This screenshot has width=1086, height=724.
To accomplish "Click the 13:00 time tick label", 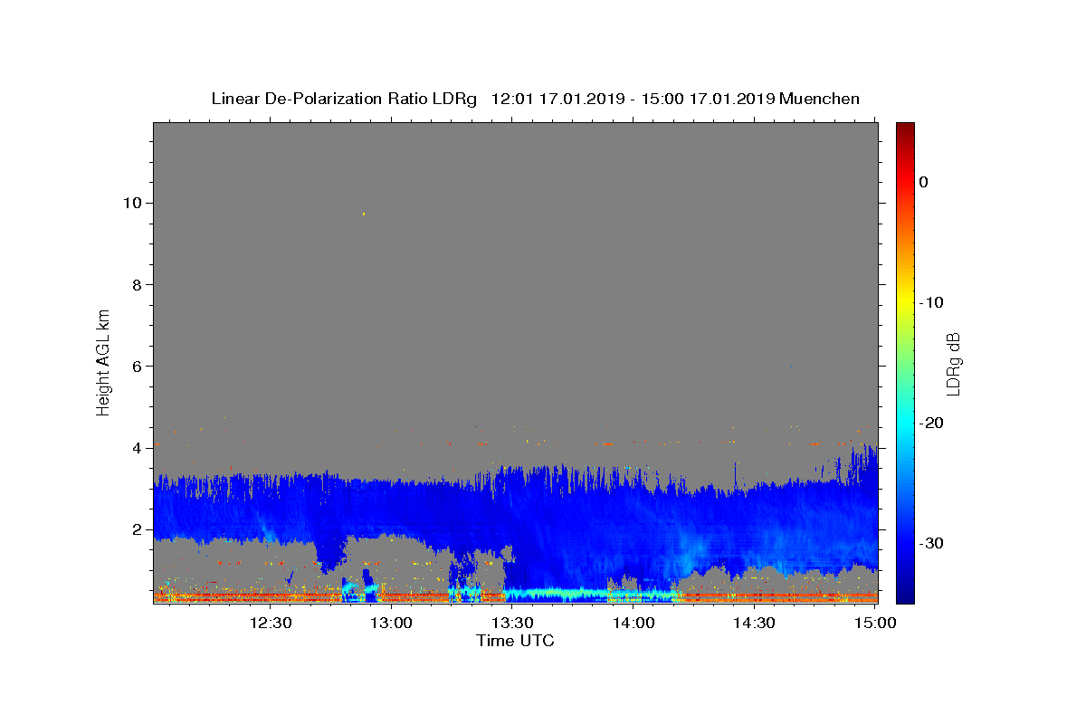I will [x=391, y=623].
